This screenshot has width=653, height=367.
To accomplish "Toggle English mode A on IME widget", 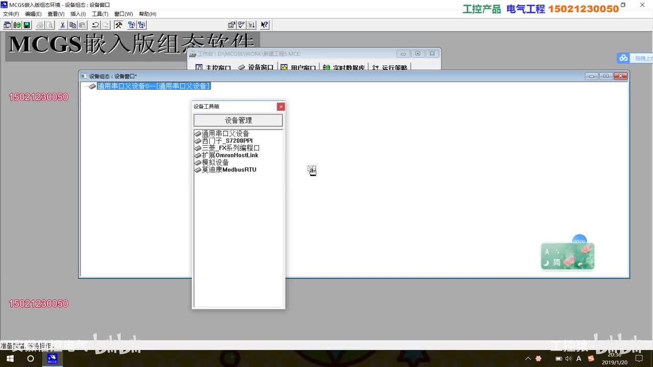I will point(547,251).
